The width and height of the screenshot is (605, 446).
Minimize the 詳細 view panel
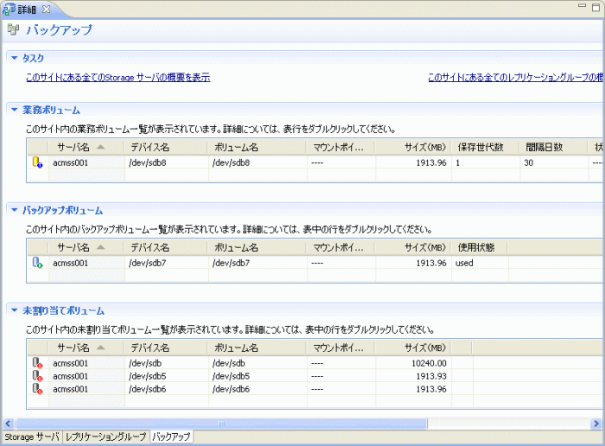pos(583,6)
